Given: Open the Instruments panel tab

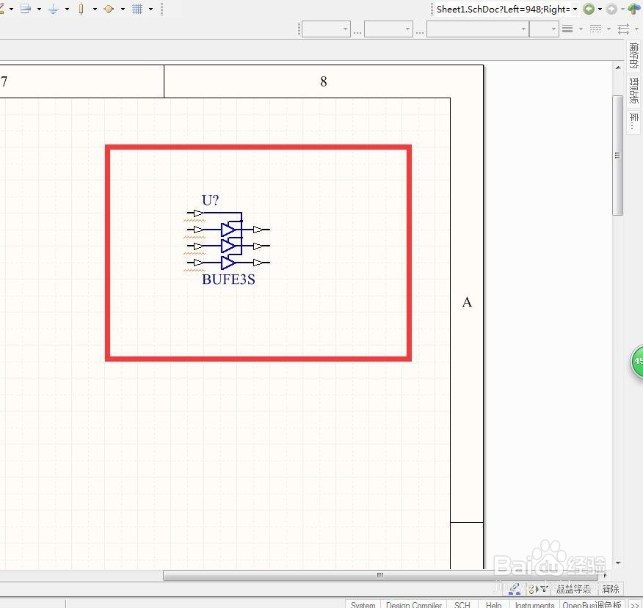Looking at the screenshot, I should click(535, 605).
